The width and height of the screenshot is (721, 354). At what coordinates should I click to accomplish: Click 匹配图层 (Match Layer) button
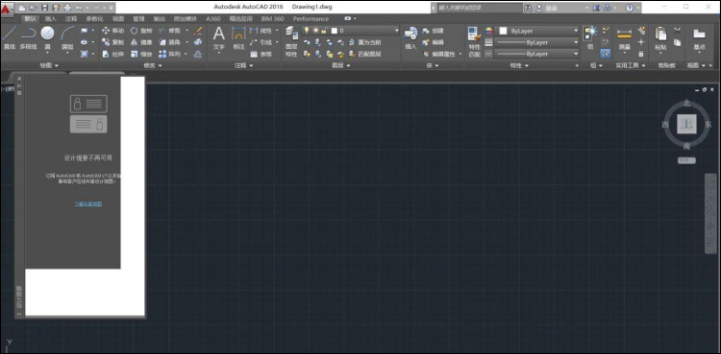pos(365,54)
